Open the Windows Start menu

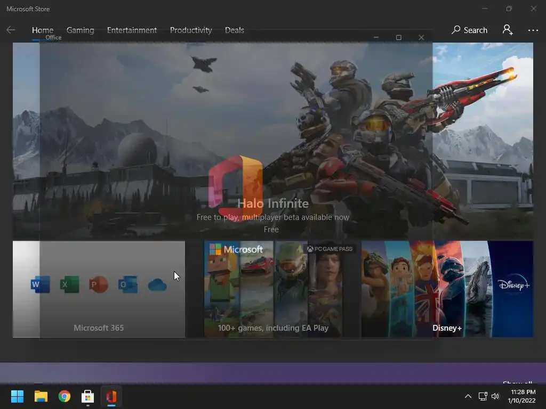click(17, 396)
